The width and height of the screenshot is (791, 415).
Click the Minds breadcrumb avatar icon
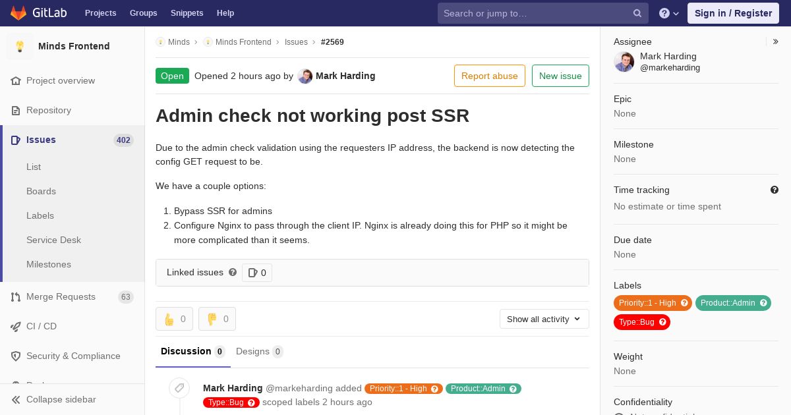(160, 41)
